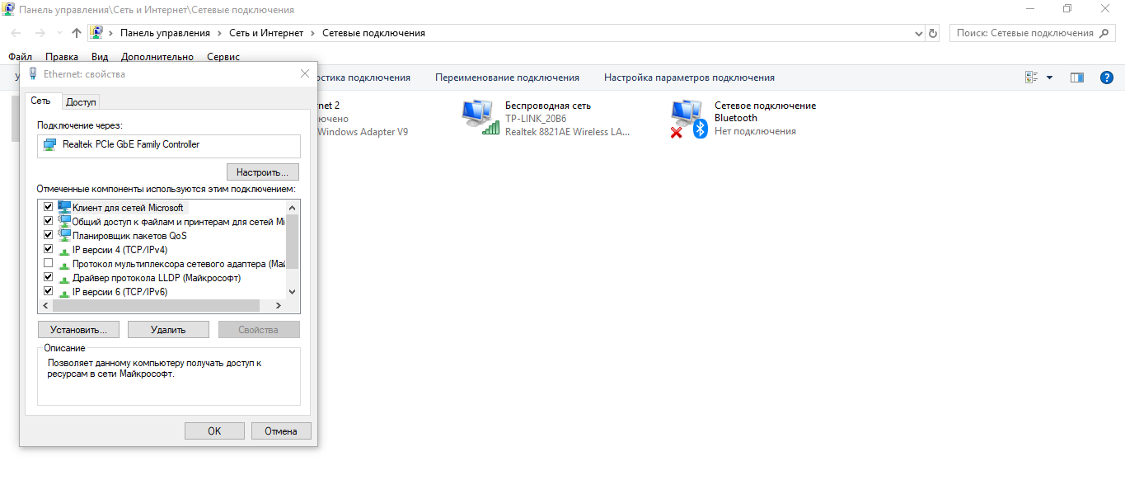
Task: Click the Установить... button
Action: [x=78, y=329]
